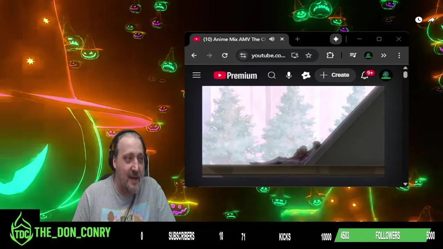This screenshot has height=249, width=443.
Task: Maximize the browser window
Action: pos(379,39)
